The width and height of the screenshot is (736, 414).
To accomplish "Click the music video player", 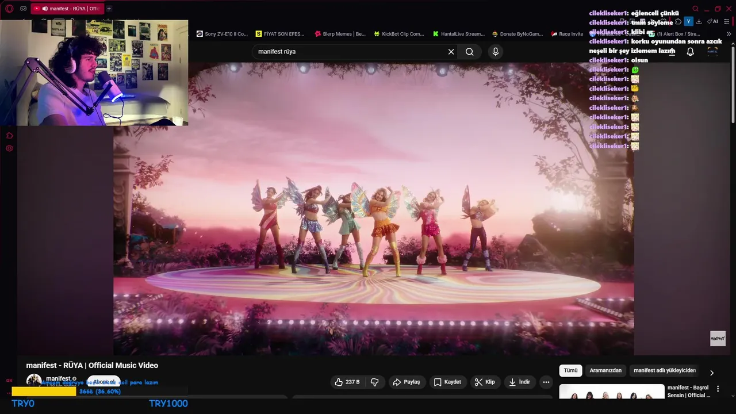I will [x=374, y=209].
